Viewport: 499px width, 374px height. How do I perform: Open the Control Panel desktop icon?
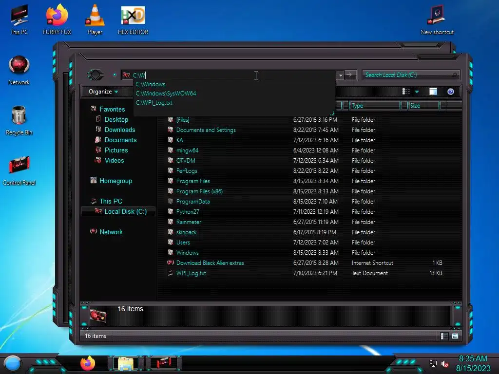click(x=19, y=170)
